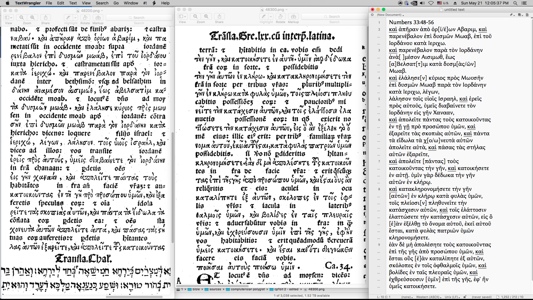Click Zoom Out in the 48300.png toolbar
533x300 pixels.
[195, 16]
